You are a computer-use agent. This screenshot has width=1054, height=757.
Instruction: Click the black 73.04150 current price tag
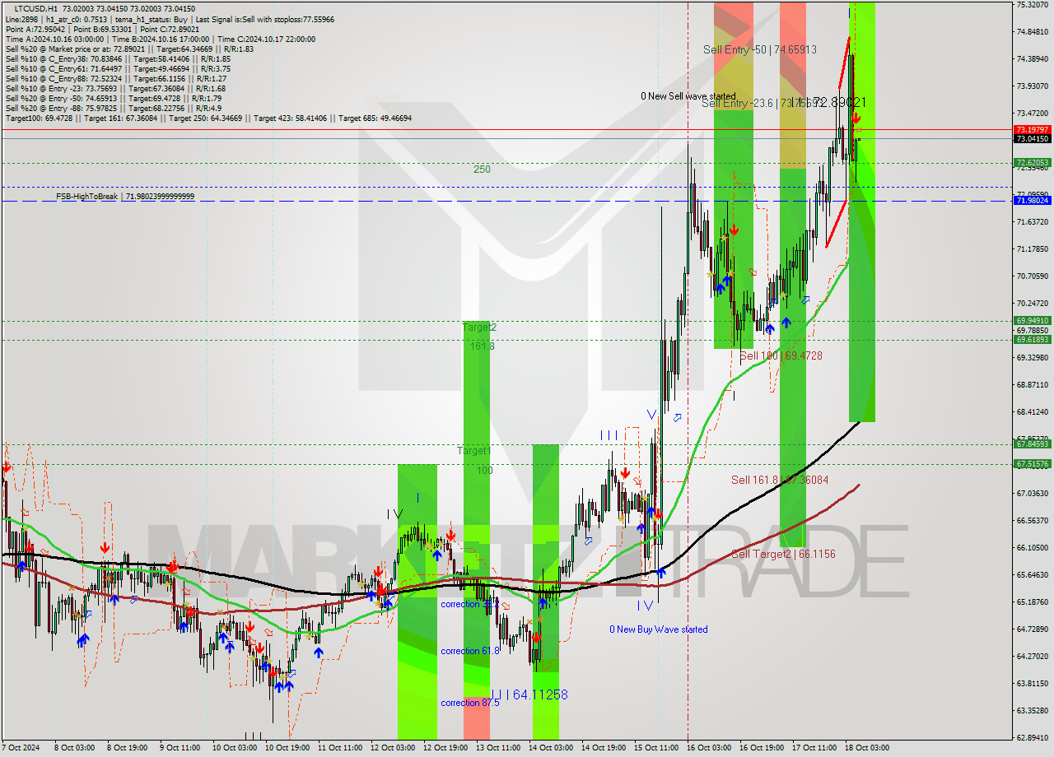point(1032,139)
